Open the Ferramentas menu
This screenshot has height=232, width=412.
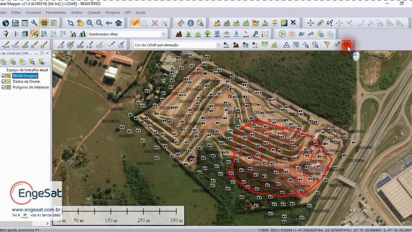click(56, 13)
